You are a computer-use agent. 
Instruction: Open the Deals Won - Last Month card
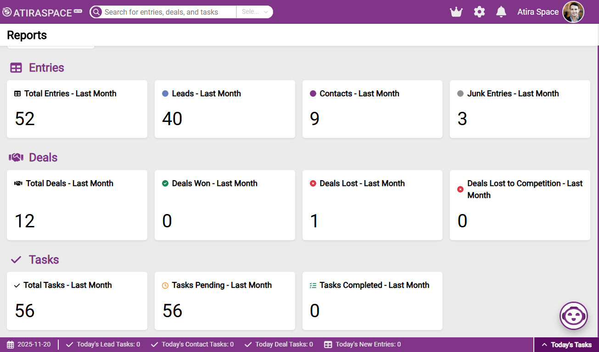tap(224, 205)
